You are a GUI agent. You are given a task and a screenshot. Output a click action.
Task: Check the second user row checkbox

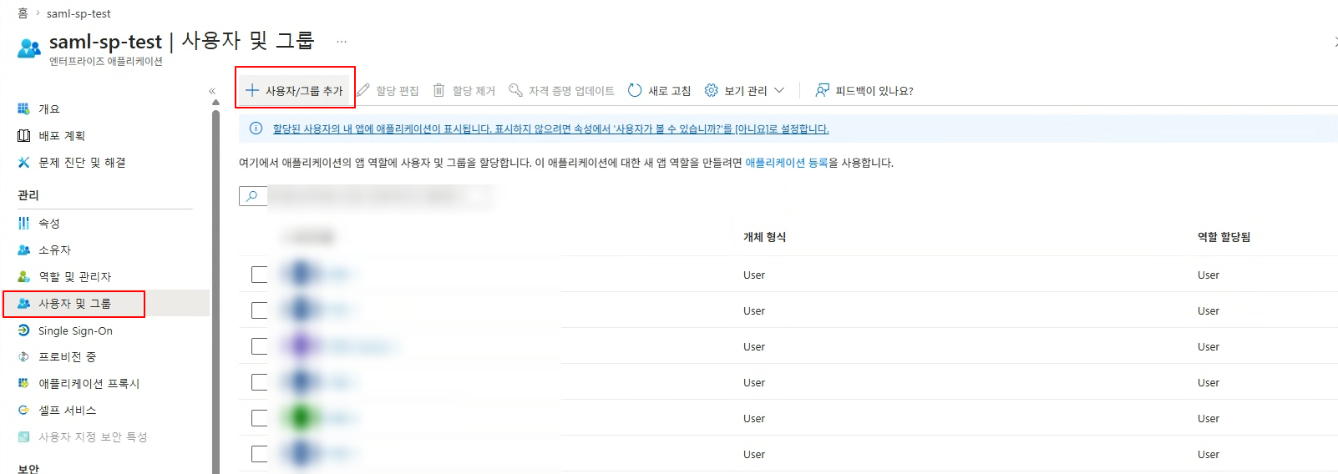(260, 310)
